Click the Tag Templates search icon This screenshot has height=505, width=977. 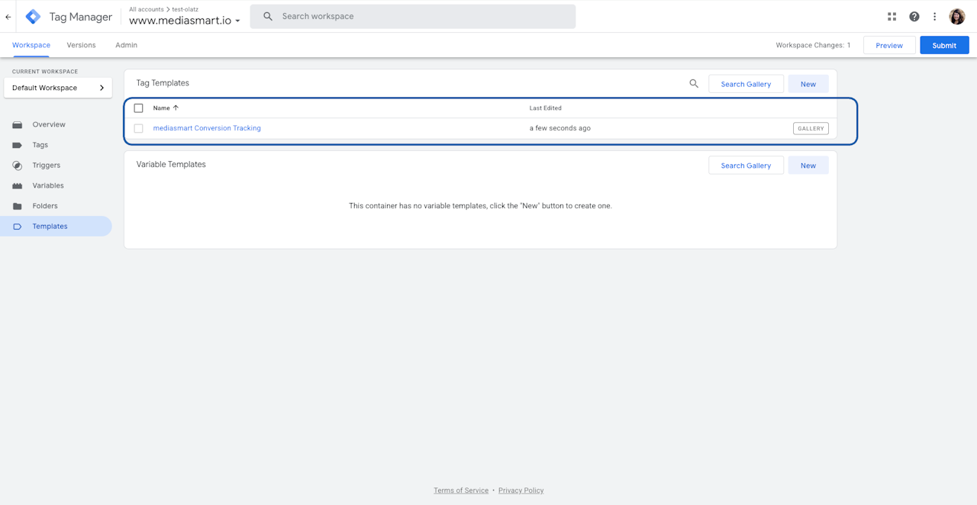click(694, 84)
